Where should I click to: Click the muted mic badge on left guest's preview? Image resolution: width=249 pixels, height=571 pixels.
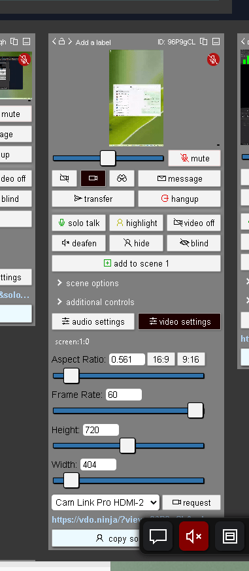pos(24,59)
